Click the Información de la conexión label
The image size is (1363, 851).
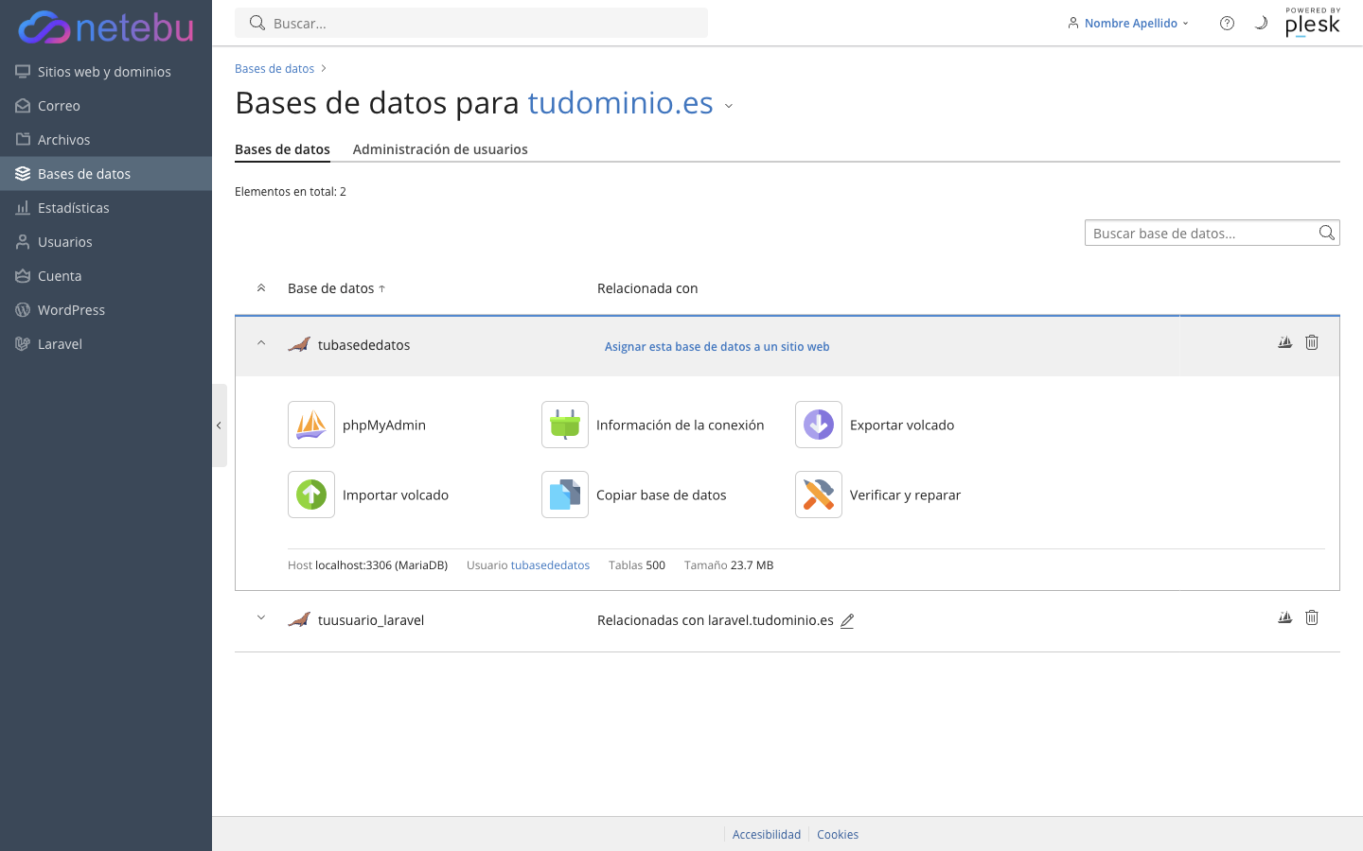coord(680,425)
